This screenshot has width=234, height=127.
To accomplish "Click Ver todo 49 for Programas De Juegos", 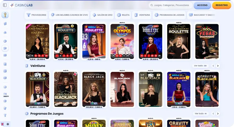I will coord(200,113).
